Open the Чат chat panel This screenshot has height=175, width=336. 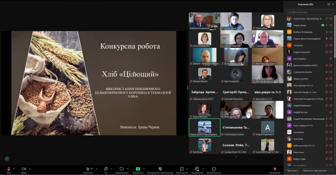(106, 169)
